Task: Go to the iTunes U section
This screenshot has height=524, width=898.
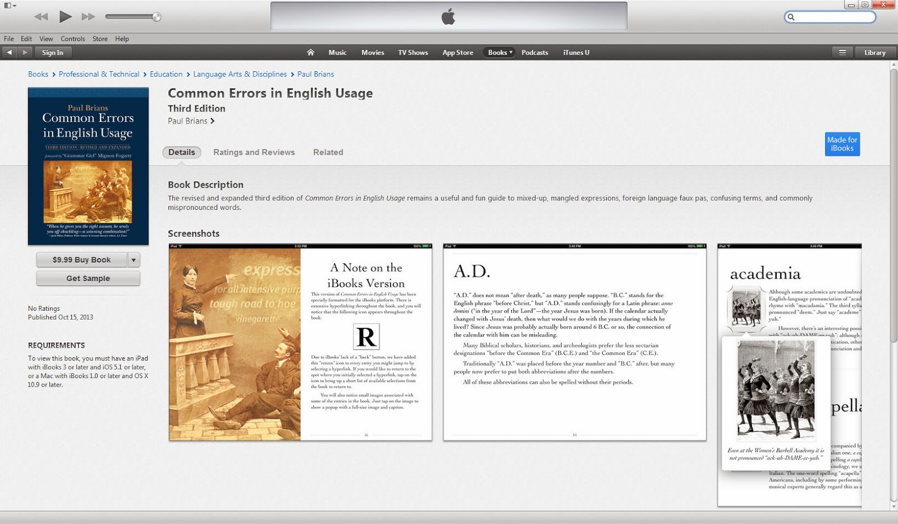Action: (x=576, y=53)
